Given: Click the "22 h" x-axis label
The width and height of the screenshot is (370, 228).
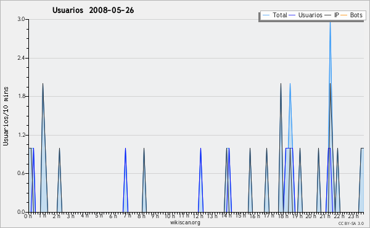Looking at the screenshot, I should point(339,216).
